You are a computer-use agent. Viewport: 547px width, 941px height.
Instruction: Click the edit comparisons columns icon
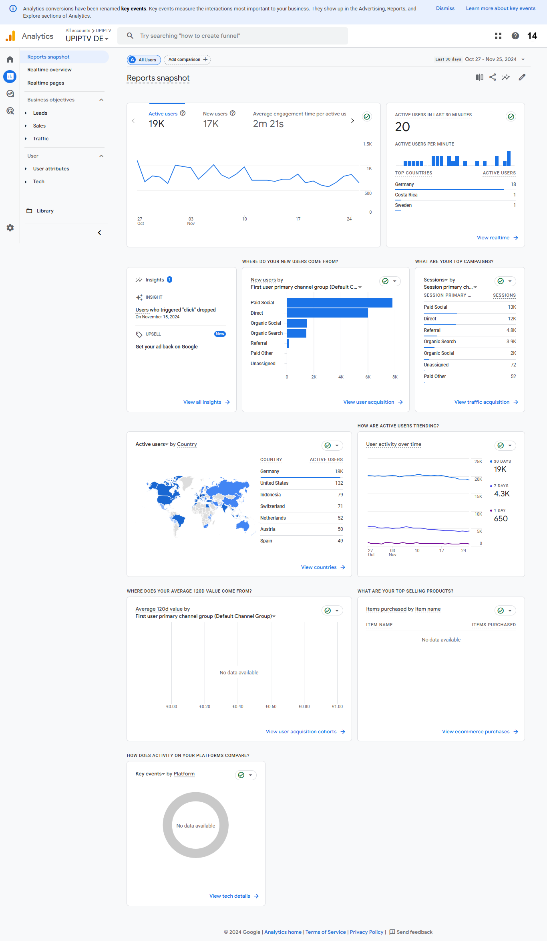point(479,77)
